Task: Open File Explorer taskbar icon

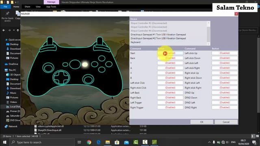Action: (108, 142)
